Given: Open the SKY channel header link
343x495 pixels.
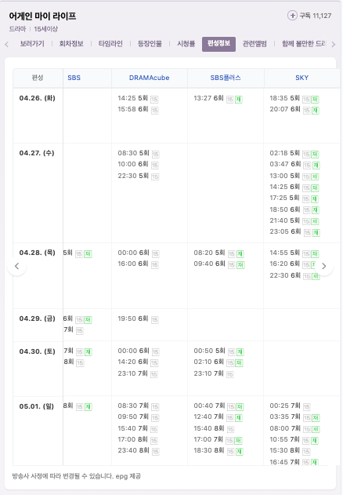Looking at the screenshot, I should [301, 78].
